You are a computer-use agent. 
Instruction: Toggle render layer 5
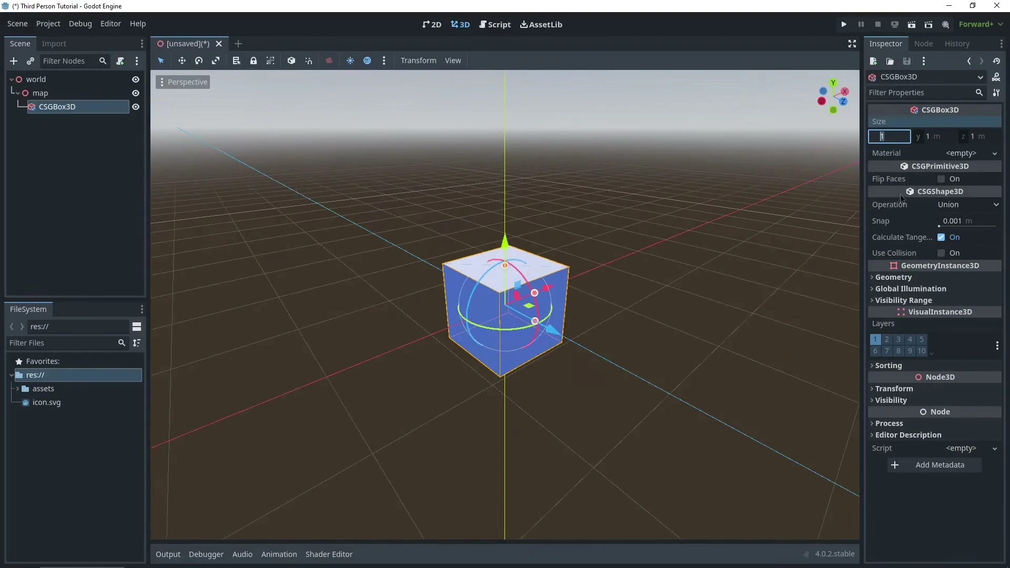pyautogui.click(x=922, y=339)
